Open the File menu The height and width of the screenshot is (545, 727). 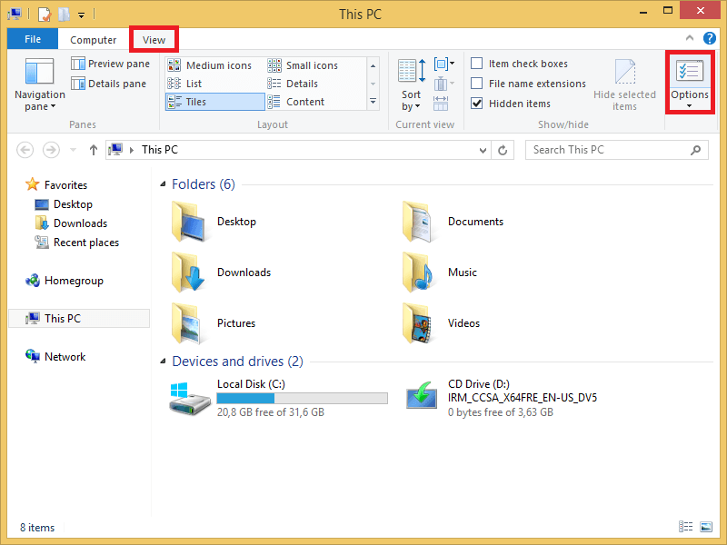(32, 39)
